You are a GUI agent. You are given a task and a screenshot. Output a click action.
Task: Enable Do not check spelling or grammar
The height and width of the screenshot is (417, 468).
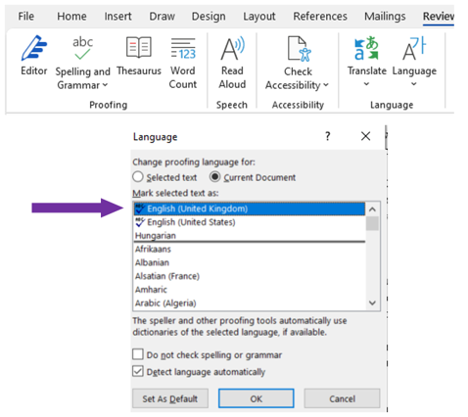click(138, 354)
